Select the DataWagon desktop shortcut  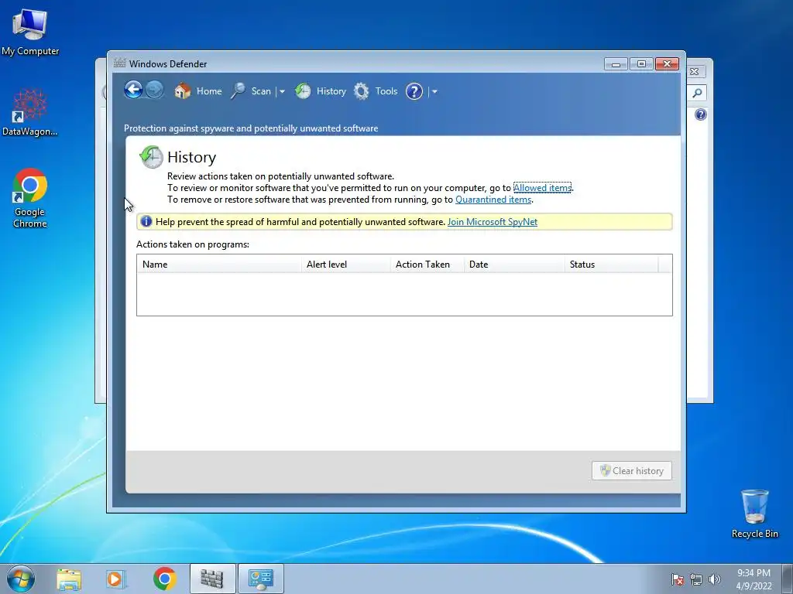pyautogui.click(x=30, y=112)
